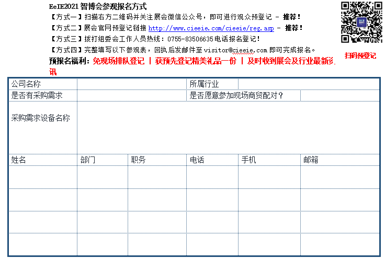
Task: Click the large blank area beside 采购需求设备名称
Action: [x=228, y=127]
